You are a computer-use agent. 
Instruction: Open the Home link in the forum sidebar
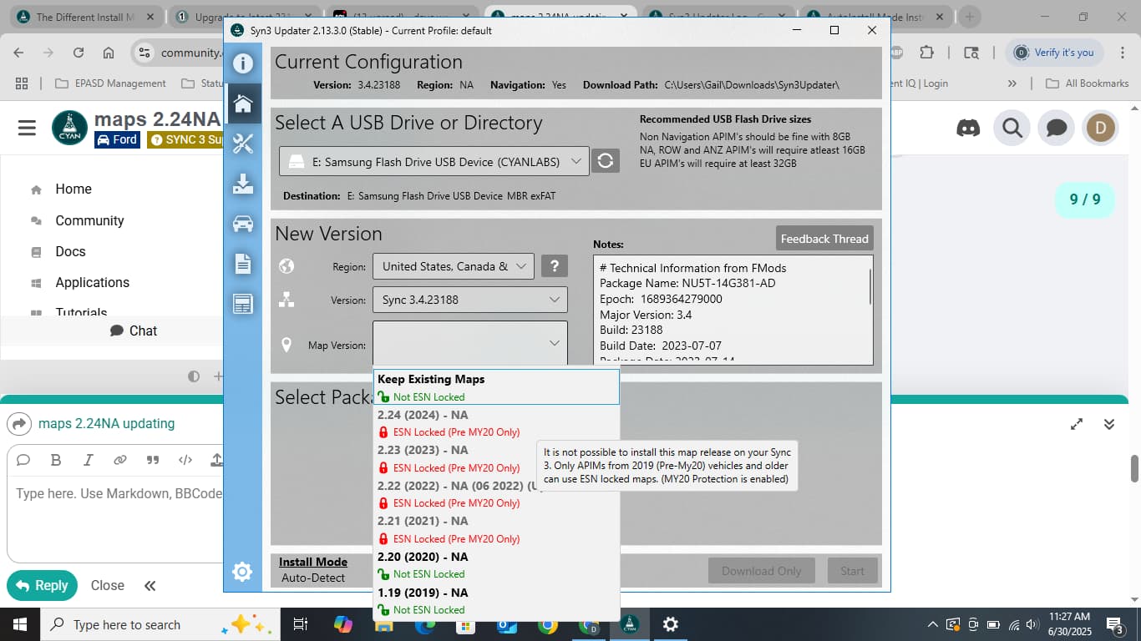coord(74,189)
